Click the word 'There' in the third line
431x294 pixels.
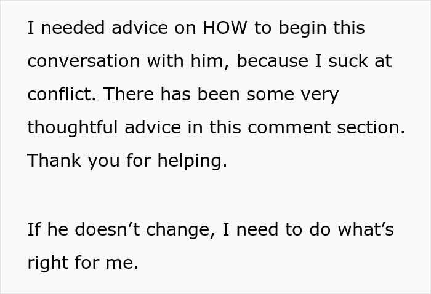tap(129, 94)
